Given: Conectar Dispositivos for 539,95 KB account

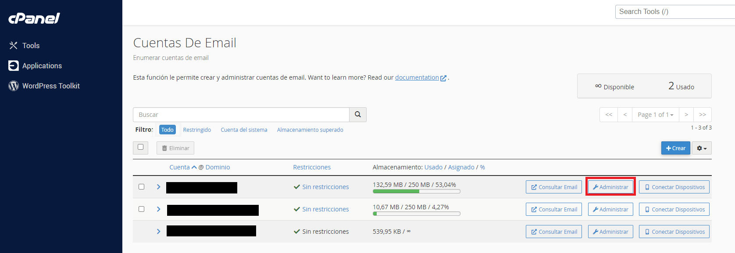Looking at the screenshot, I should 674,232.
